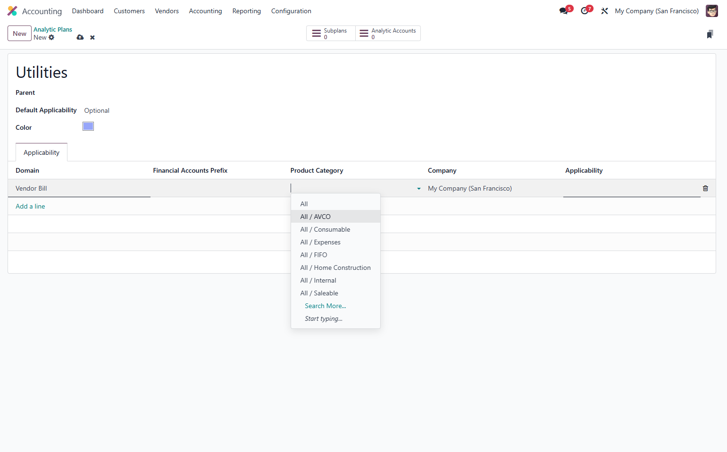Click the Company cell in Vendor Bill row
The image size is (727, 452).
point(494,188)
